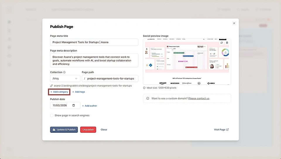Open the Visit Page link
This screenshot has height=159, width=281.
pos(221,130)
